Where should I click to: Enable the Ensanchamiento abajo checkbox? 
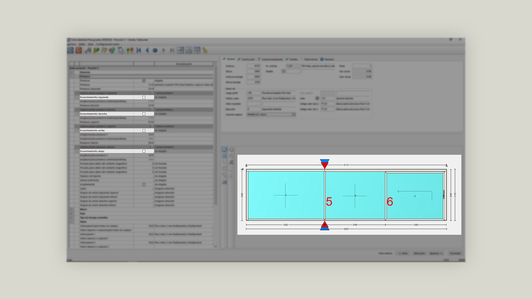point(144,151)
